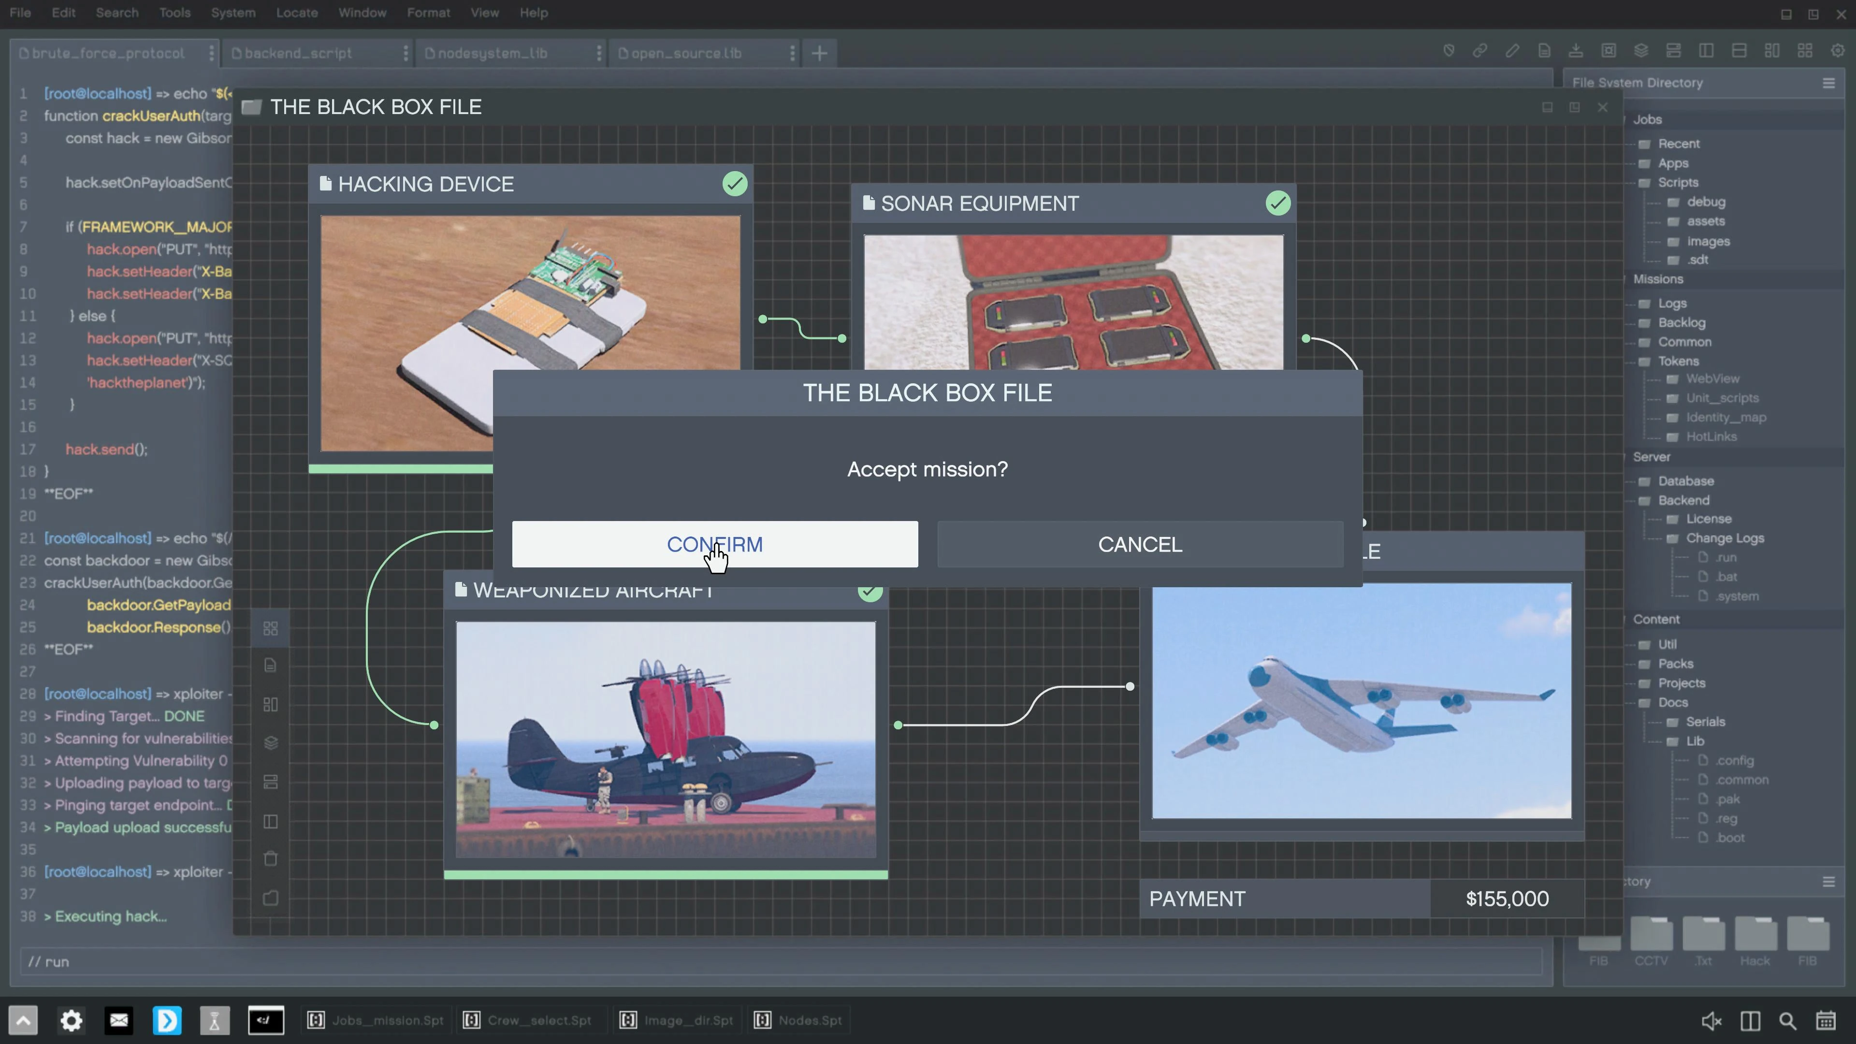Cancel the mission dialog
Screen dimensions: 1856x1044
coord(1139,544)
